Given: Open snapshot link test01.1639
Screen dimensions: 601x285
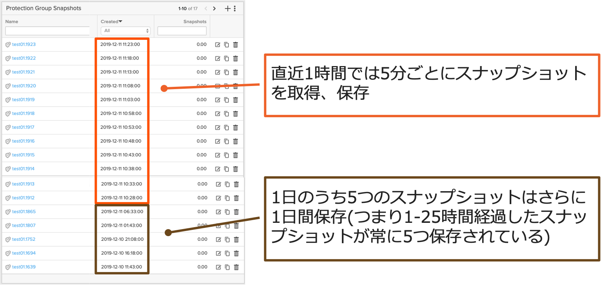Looking at the screenshot, I should (x=24, y=267).
